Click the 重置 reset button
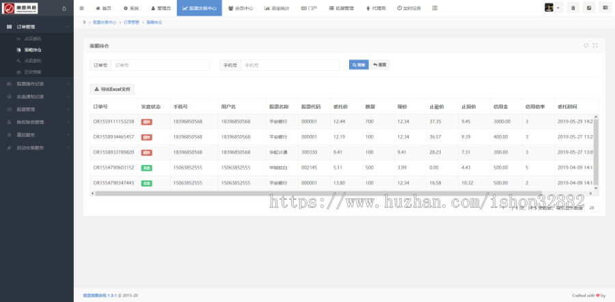Viewport: 615px width, 302px height. pyautogui.click(x=380, y=65)
